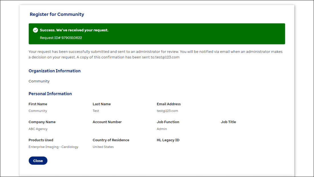Click the Community organization text
This screenshot has height=177, width=314.
(39, 81)
